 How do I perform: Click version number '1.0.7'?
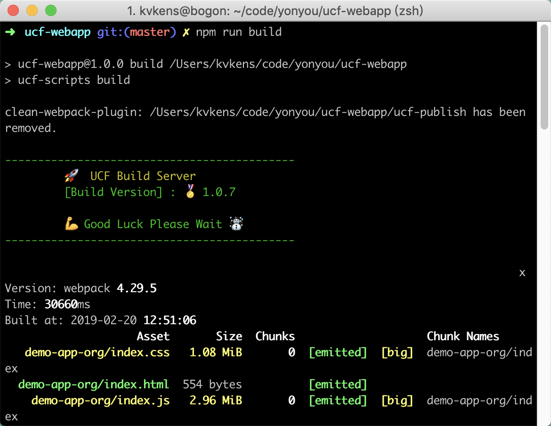point(219,192)
